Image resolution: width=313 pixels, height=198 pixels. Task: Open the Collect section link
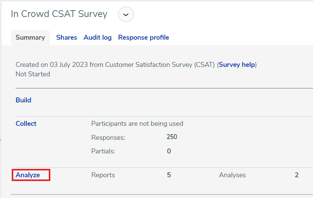pyautogui.click(x=26, y=124)
